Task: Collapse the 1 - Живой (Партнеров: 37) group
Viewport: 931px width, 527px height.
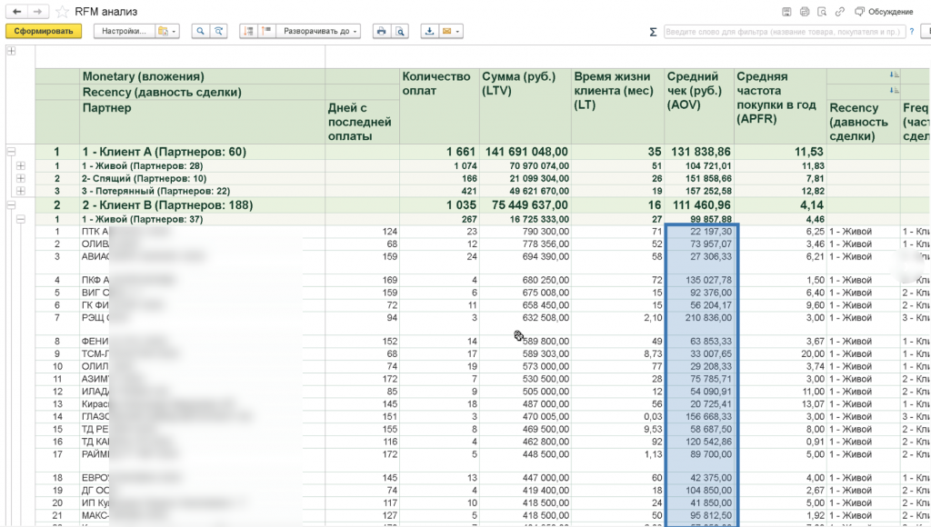Action: (x=21, y=220)
